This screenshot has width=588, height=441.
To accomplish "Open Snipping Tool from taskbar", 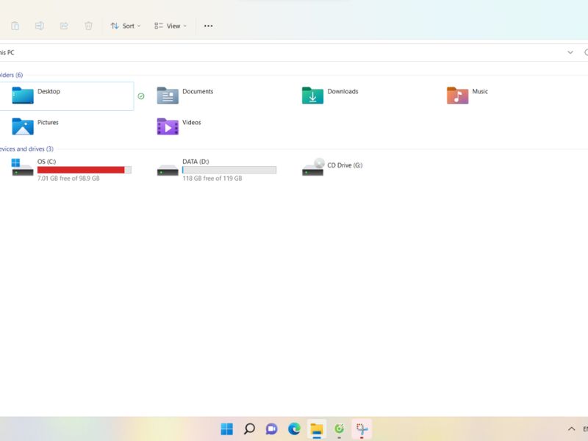I will pyautogui.click(x=362, y=429).
